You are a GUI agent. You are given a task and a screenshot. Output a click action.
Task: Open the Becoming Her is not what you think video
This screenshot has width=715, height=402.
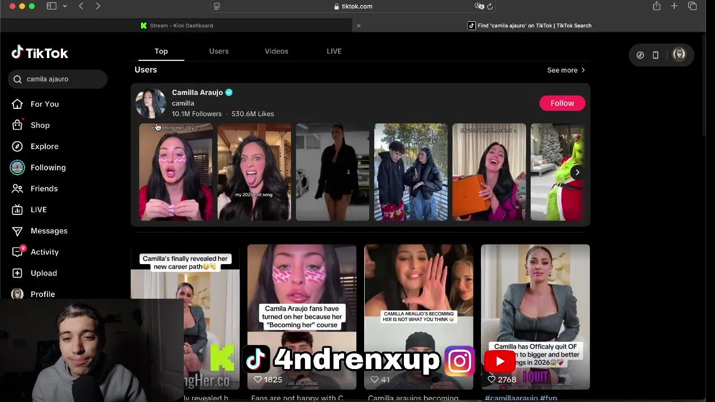click(418, 317)
